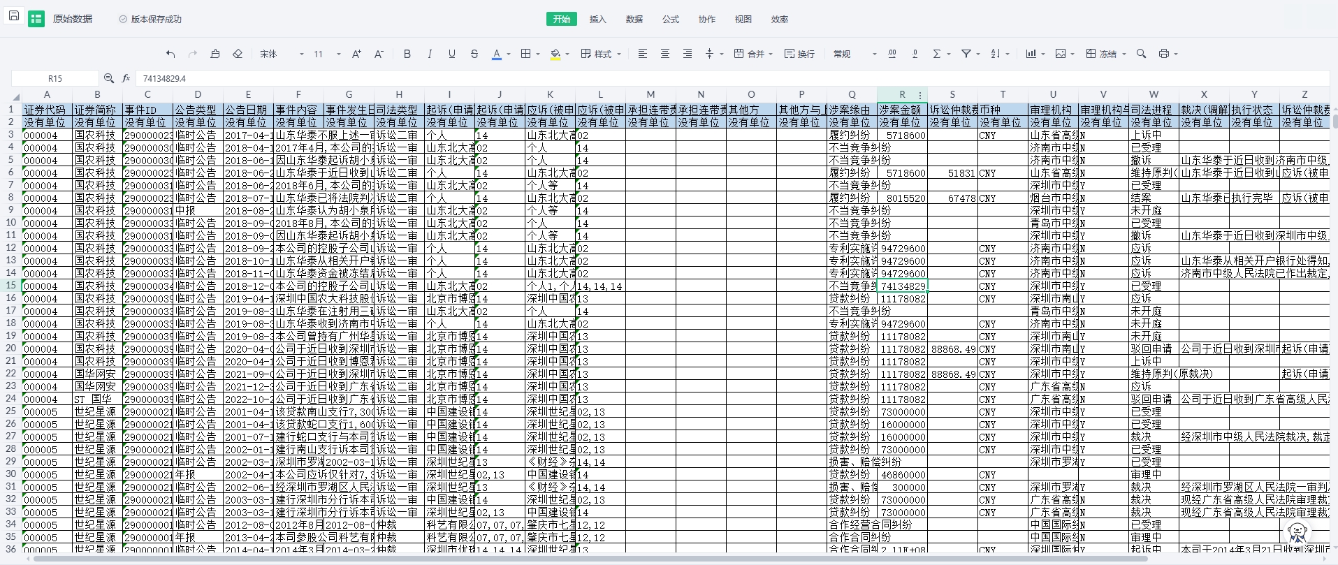
Task: Open the assistant mascot at bottom right
Action: click(x=1297, y=532)
